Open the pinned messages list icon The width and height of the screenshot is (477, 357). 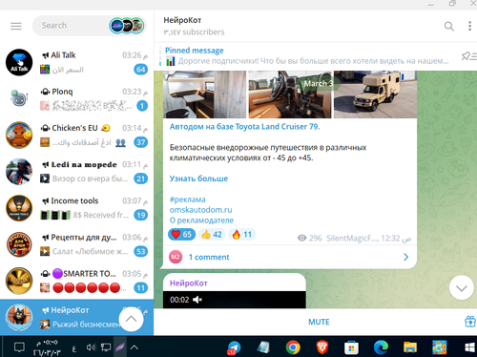[x=468, y=56]
